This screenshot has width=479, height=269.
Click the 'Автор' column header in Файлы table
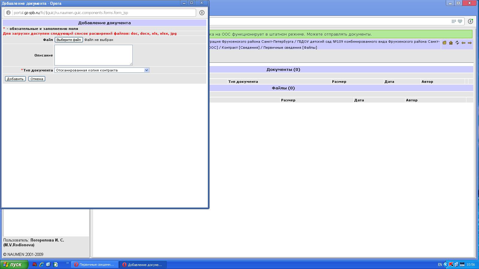pyautogui.click(x=412, y=100)
